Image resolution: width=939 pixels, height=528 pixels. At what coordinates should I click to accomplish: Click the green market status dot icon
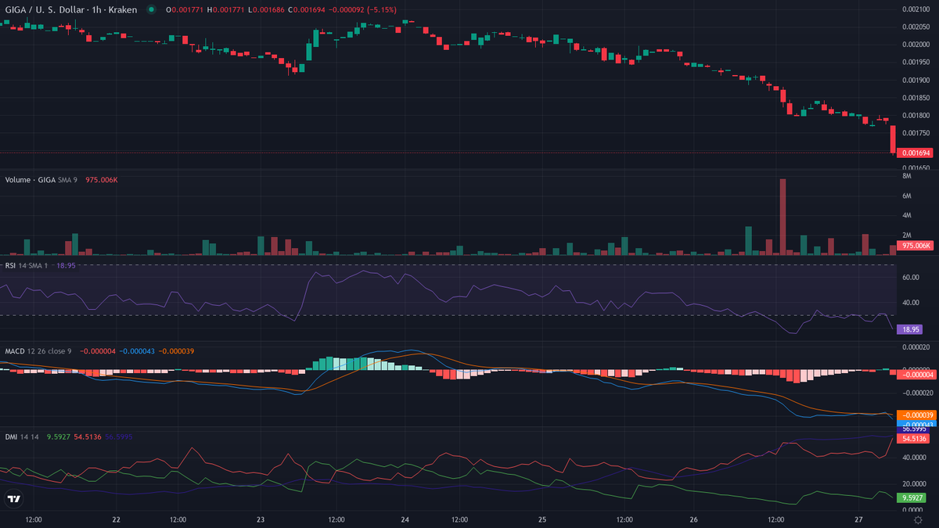tap(151, 9)
